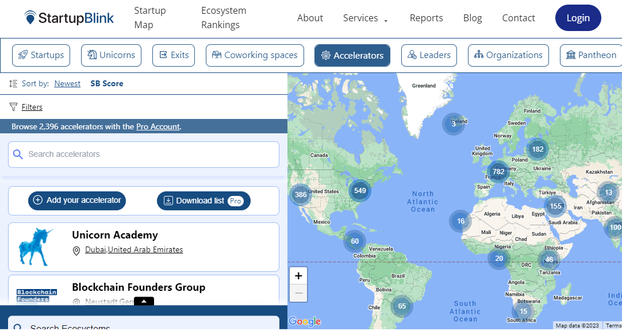Open the Pro Account link

coord(158,126)
